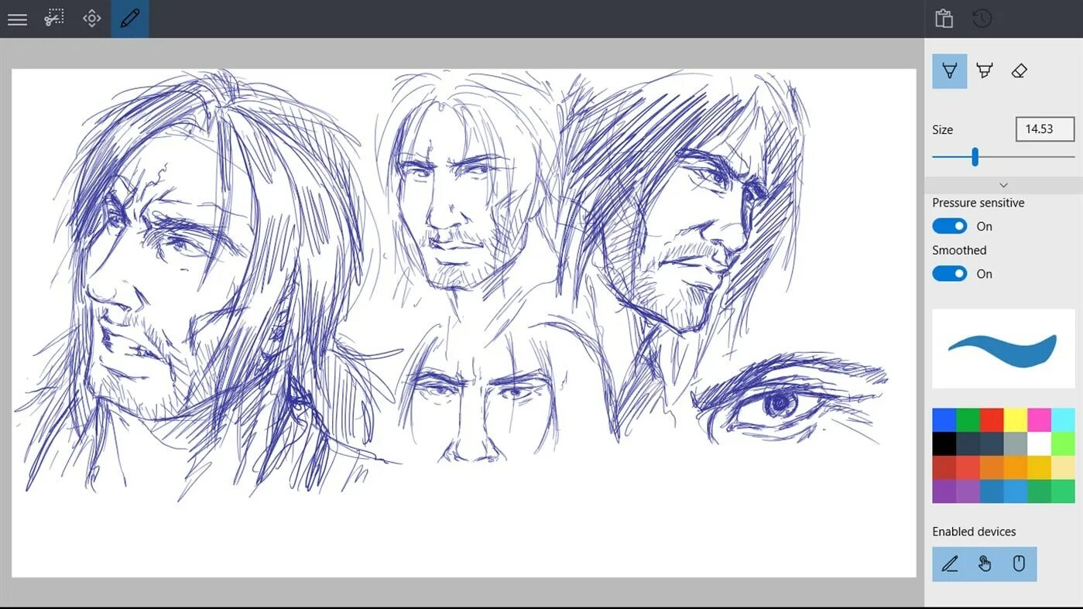The height and width of the screenshot is (609, 1083).
Task: Open the drawing history
Action: (x=982, y=18)
